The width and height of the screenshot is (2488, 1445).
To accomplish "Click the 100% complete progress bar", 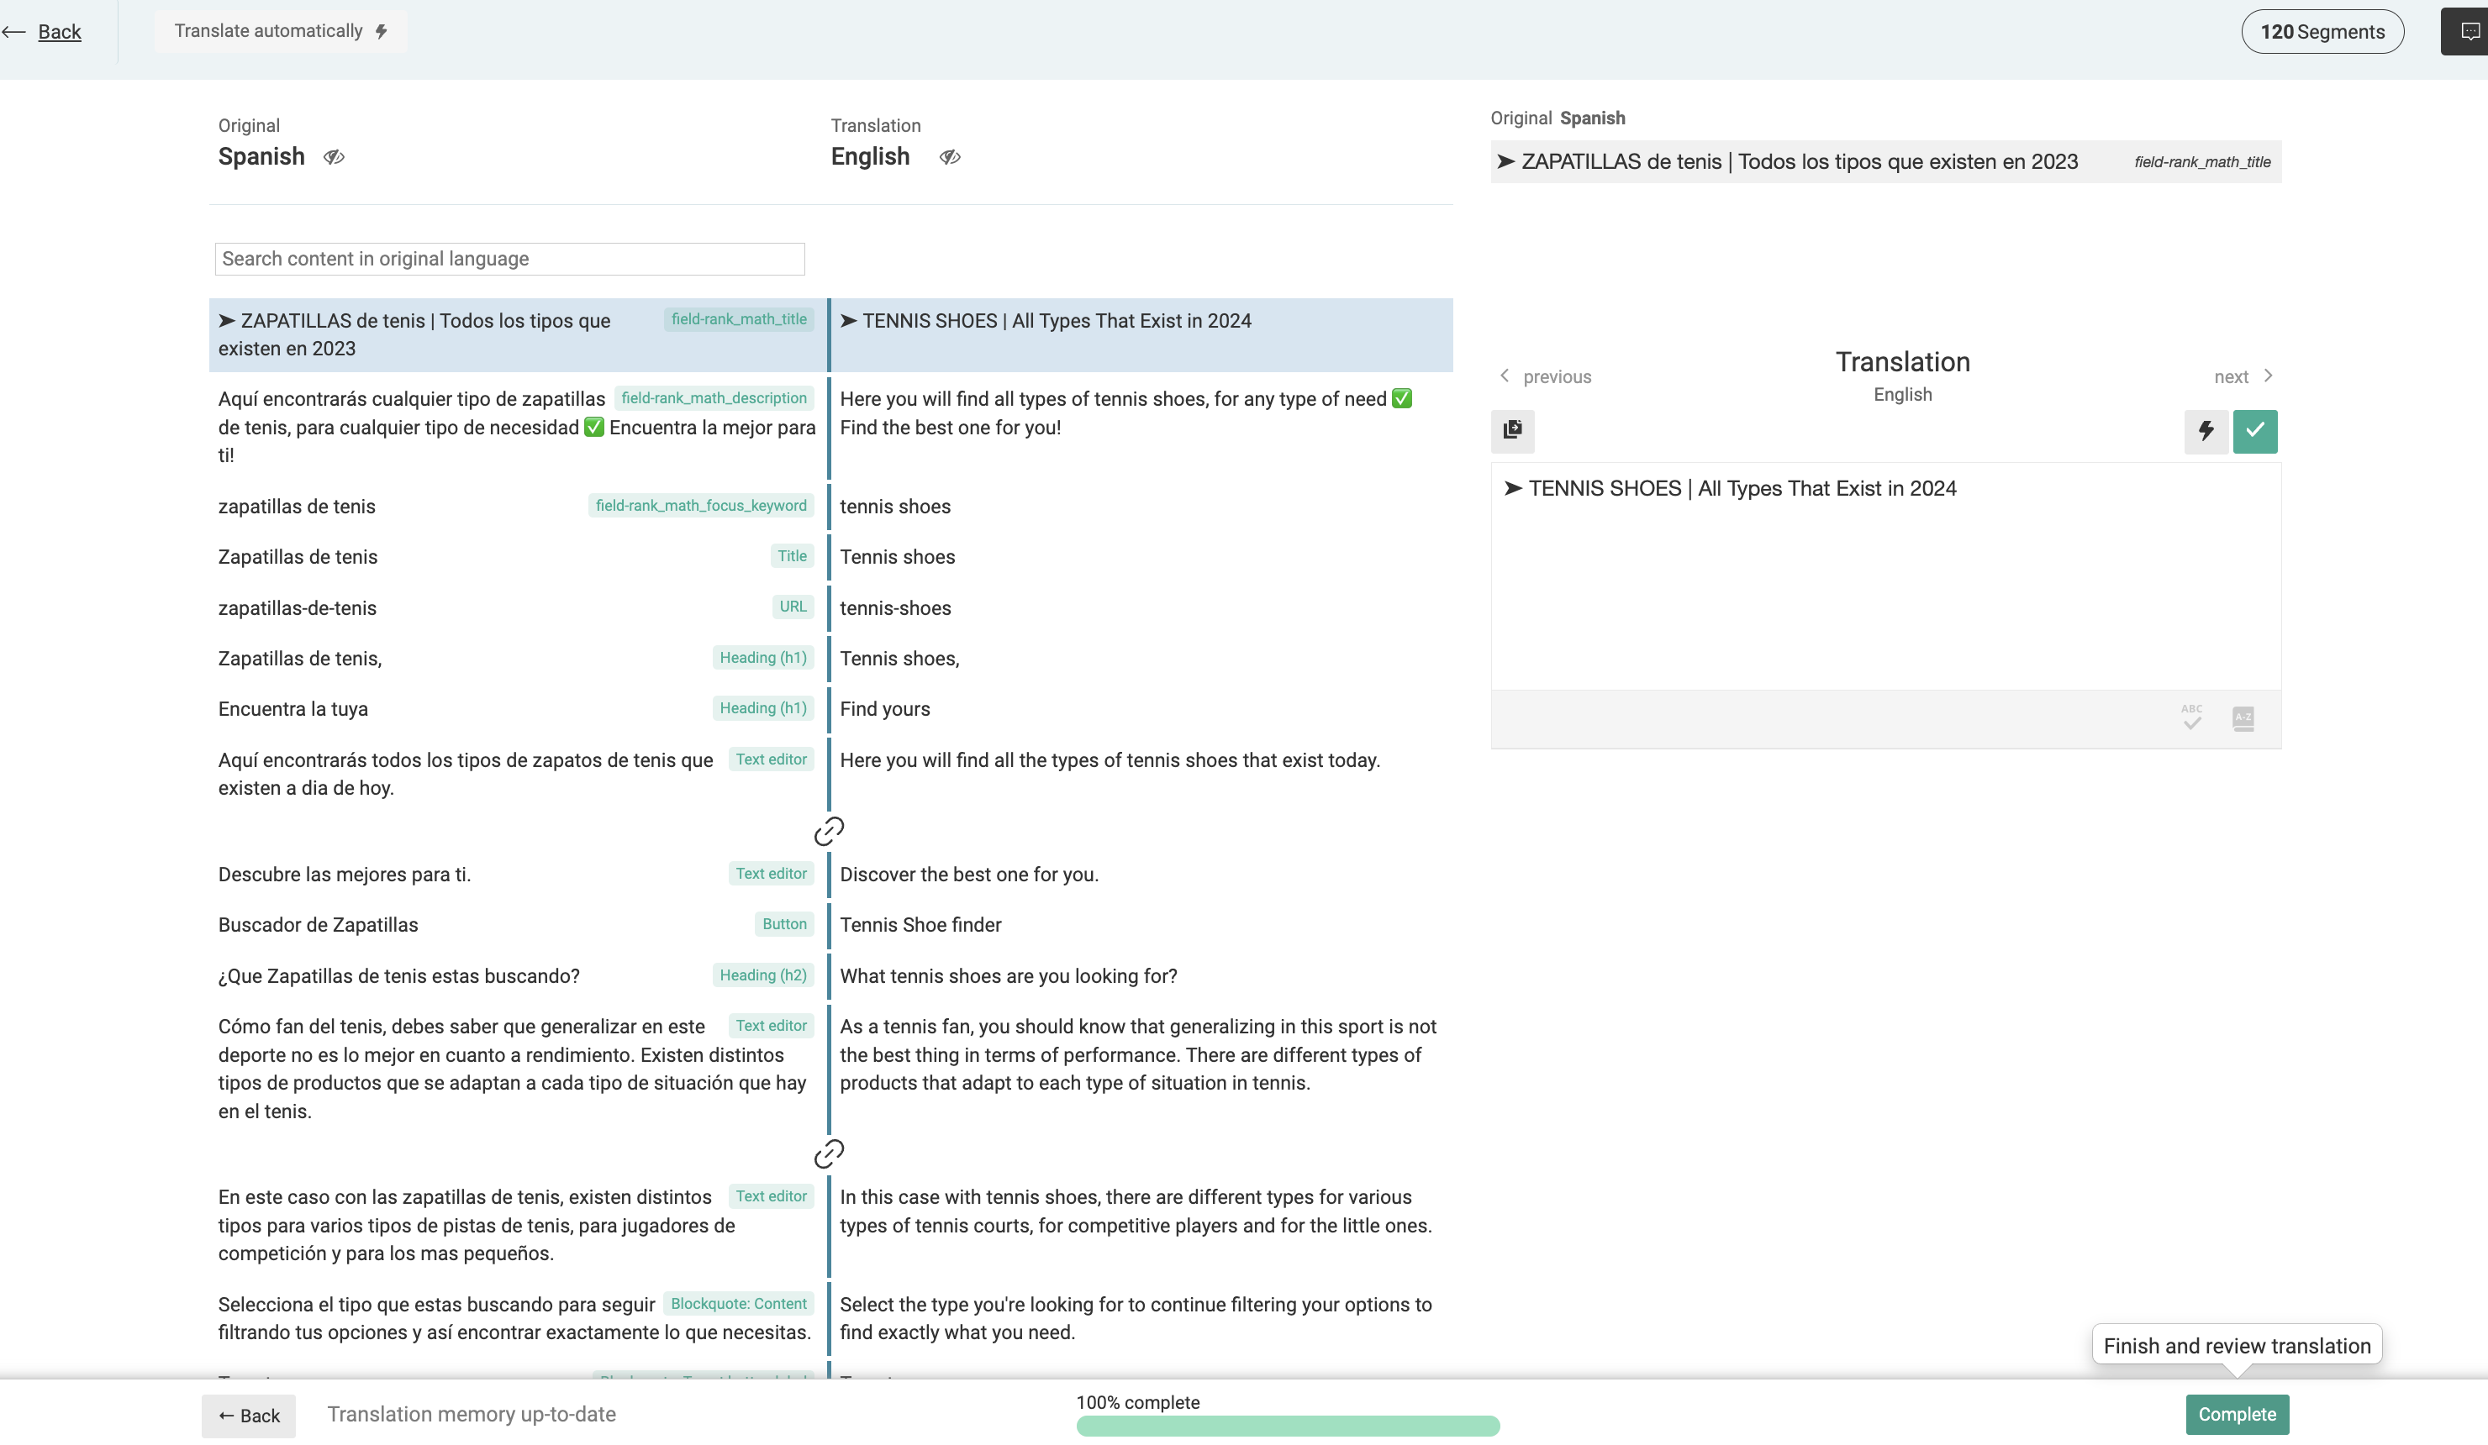I will [x=1288, y=1426].
